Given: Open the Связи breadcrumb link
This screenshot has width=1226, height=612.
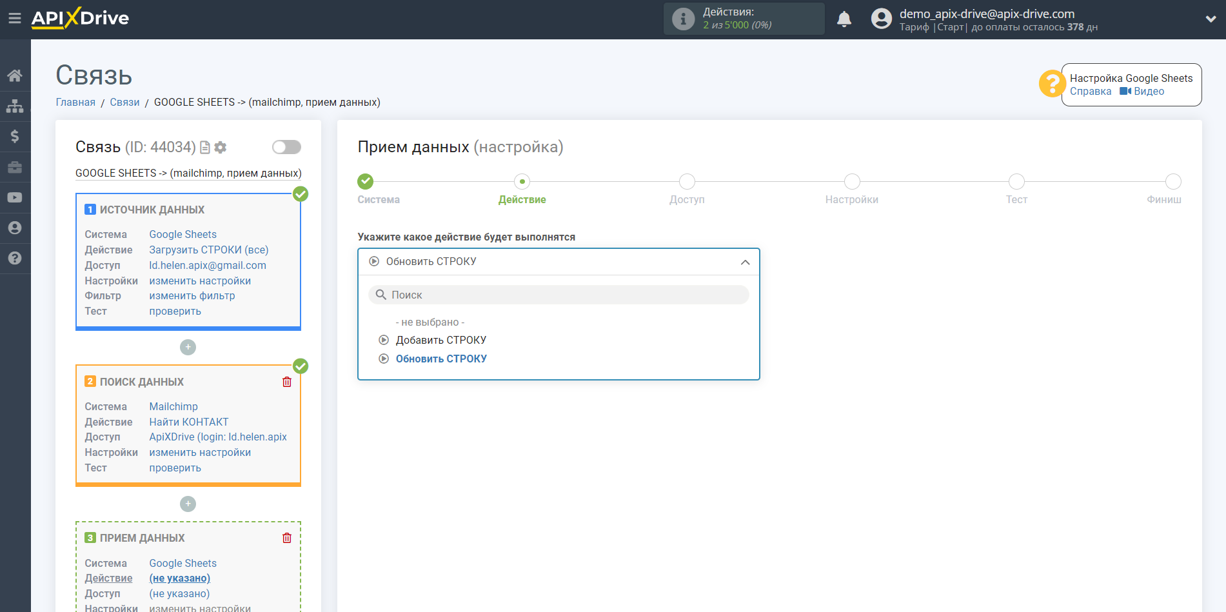Looking at the screenshot, I should coord(124,102).
